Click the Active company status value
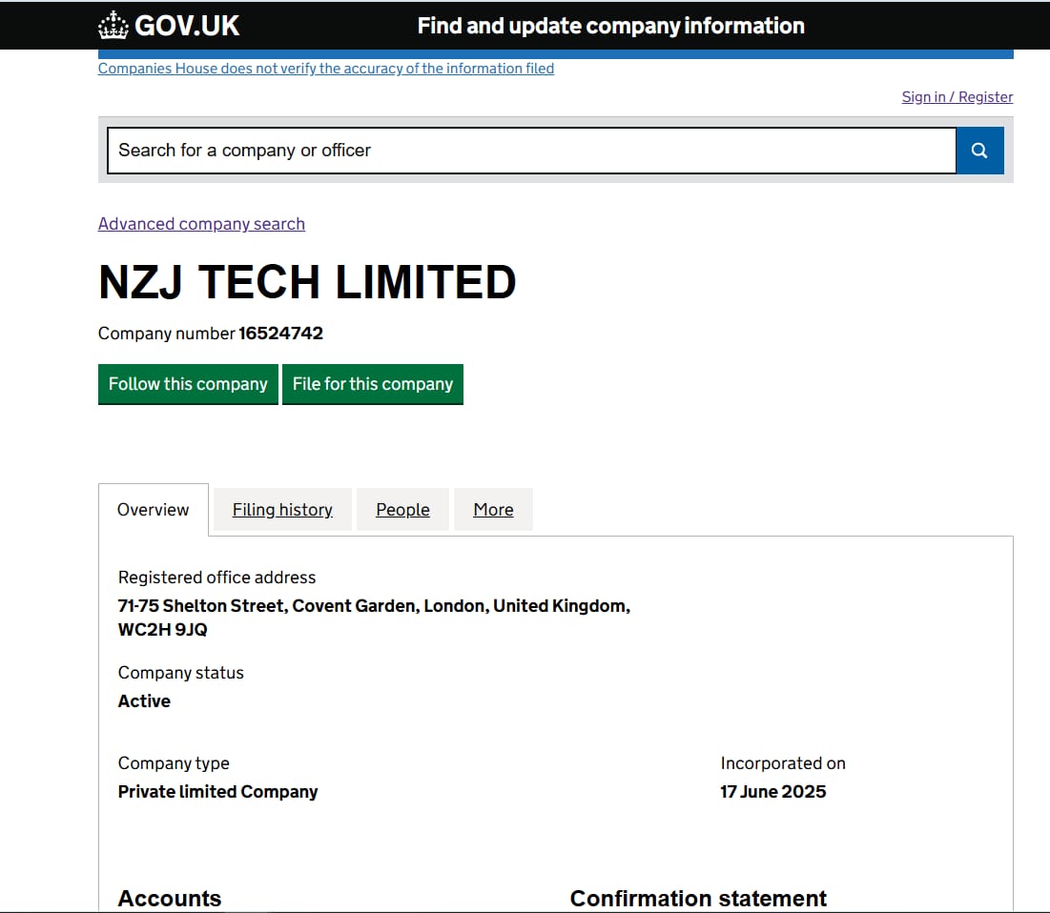 [x=144, y=701]
